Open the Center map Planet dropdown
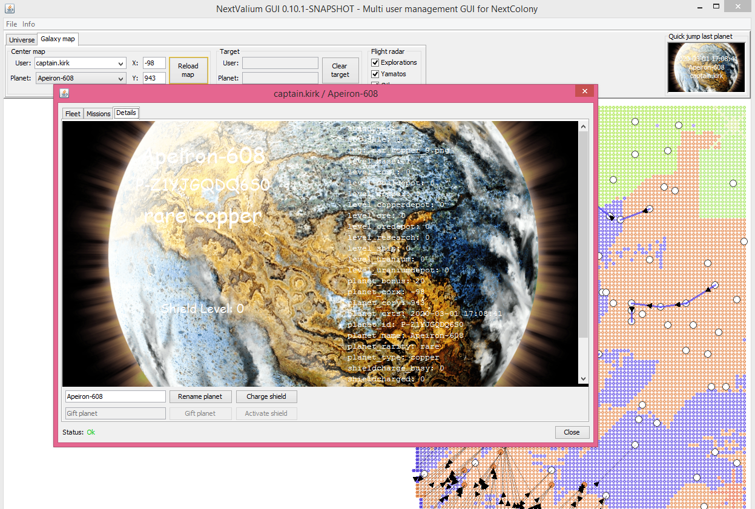Viewport: 755px width, 509px height. [x=121, y=78]
